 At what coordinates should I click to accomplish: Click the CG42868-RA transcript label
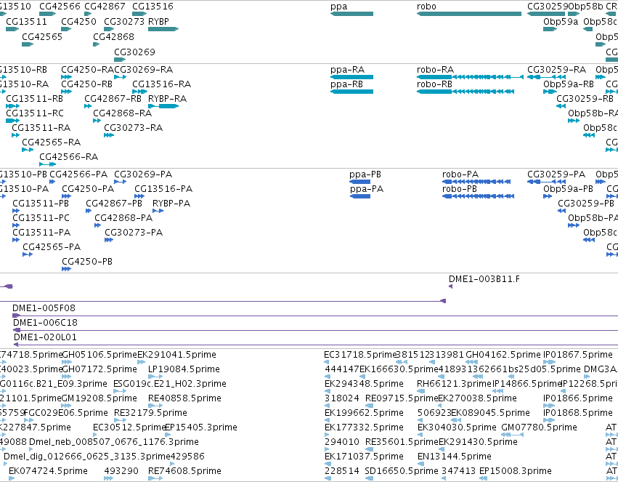point(122,113)
